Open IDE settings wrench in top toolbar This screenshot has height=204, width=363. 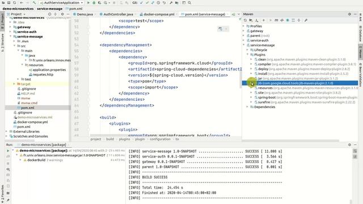pyautogui.click(x=171, y=3)
